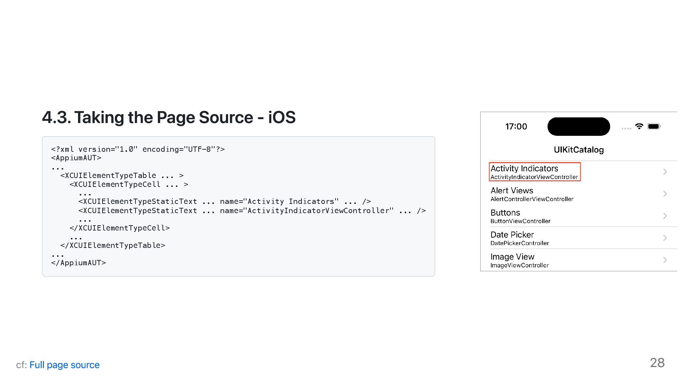Click the cellular signal dots icon
681x383 pixels.
point(626,128)
